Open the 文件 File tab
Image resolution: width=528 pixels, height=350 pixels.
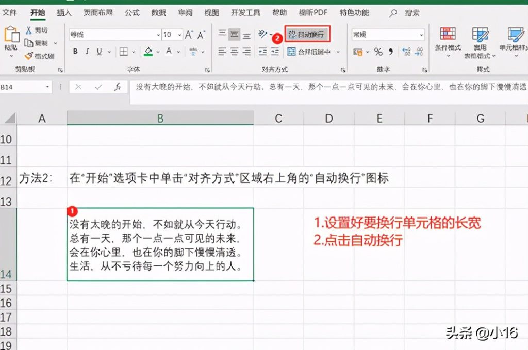tap(9, 13)
